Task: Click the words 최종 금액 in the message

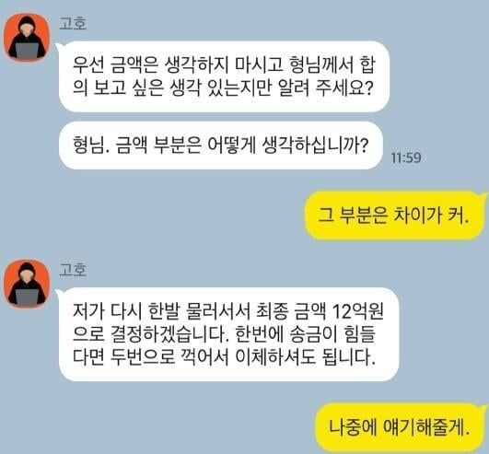Action: click(291, 311)
